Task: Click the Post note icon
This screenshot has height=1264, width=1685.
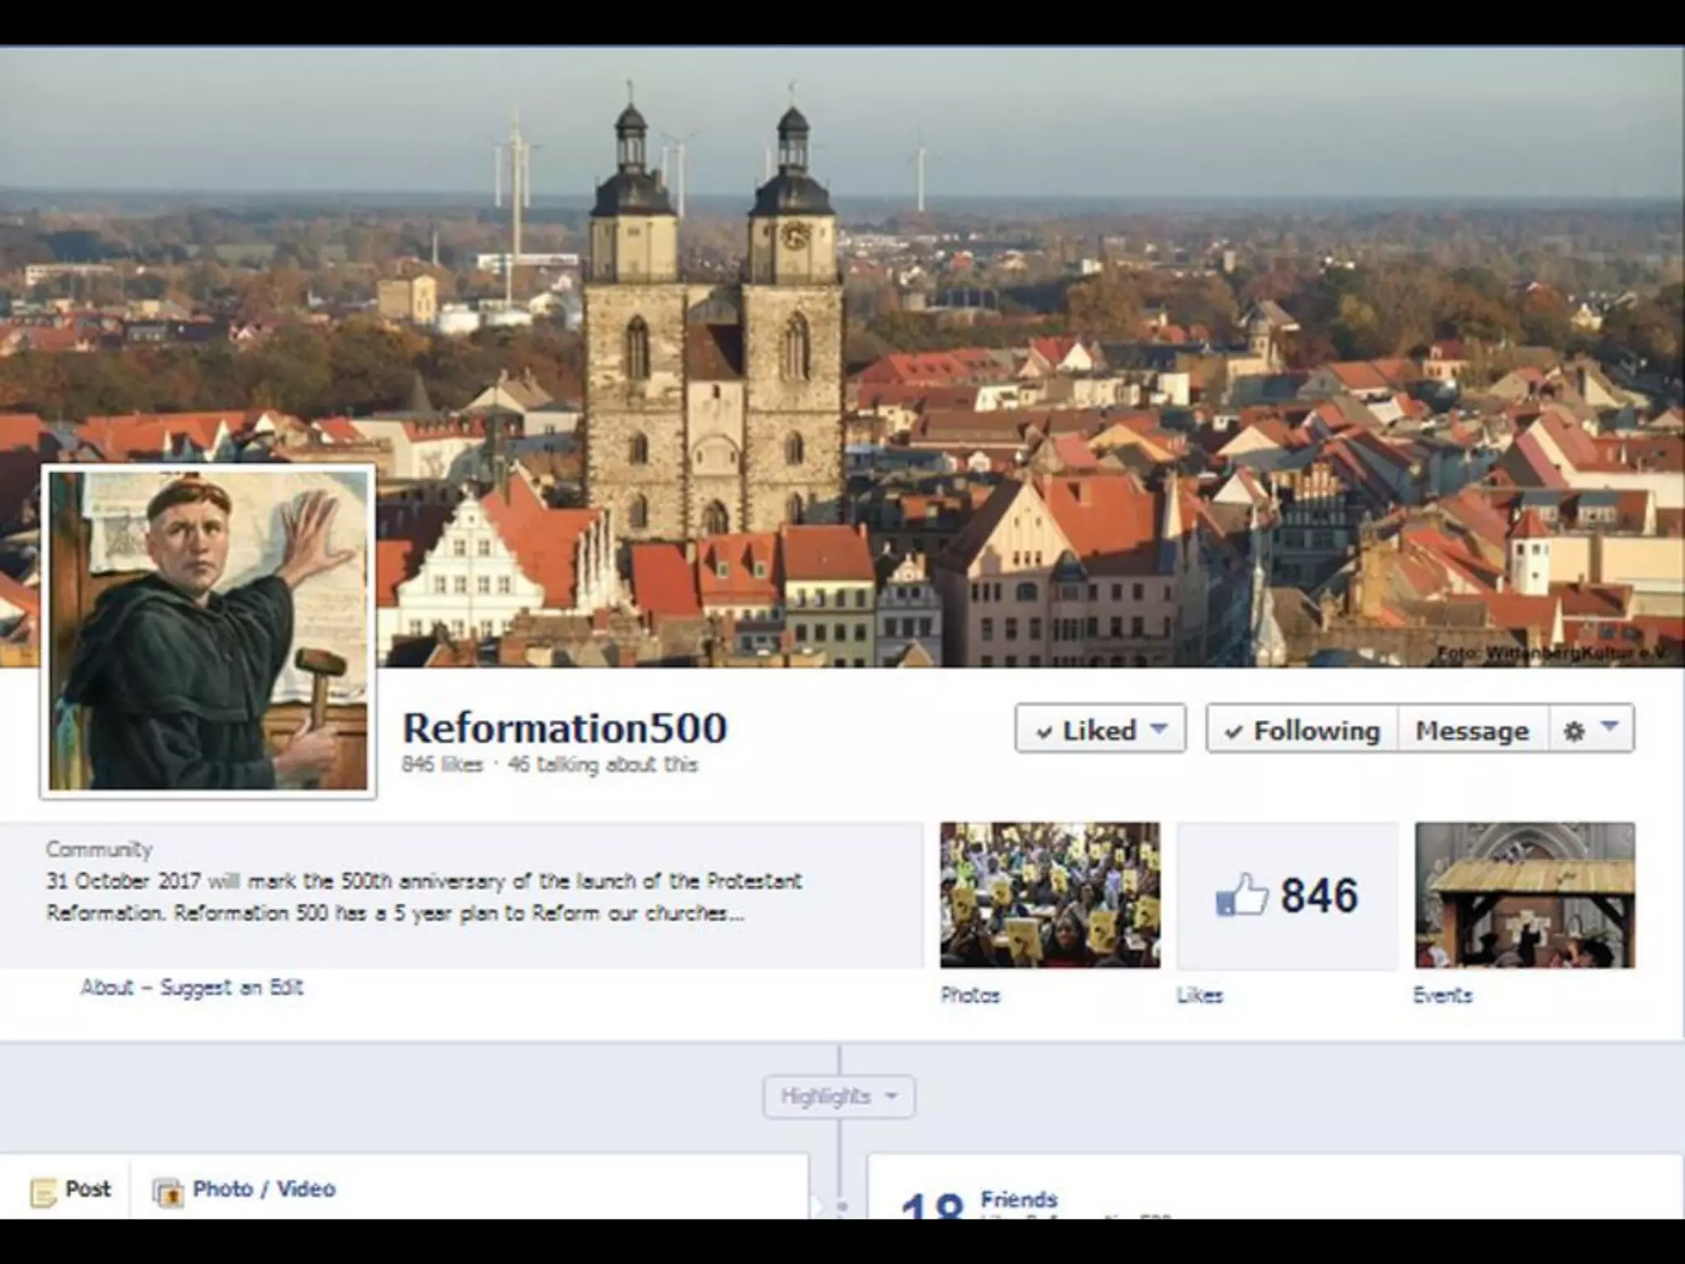Action: [x=43, y=1191]
